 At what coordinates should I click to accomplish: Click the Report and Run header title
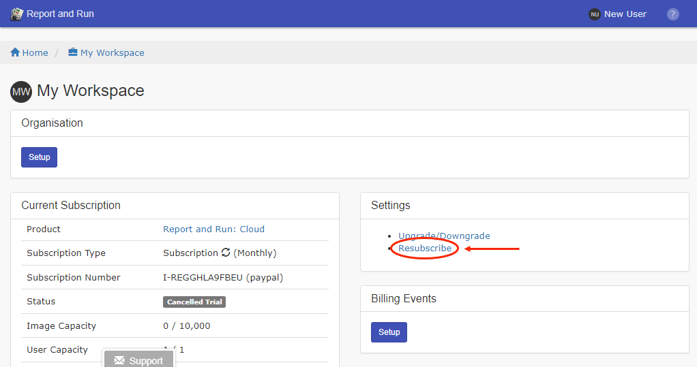tap(60, 14)
